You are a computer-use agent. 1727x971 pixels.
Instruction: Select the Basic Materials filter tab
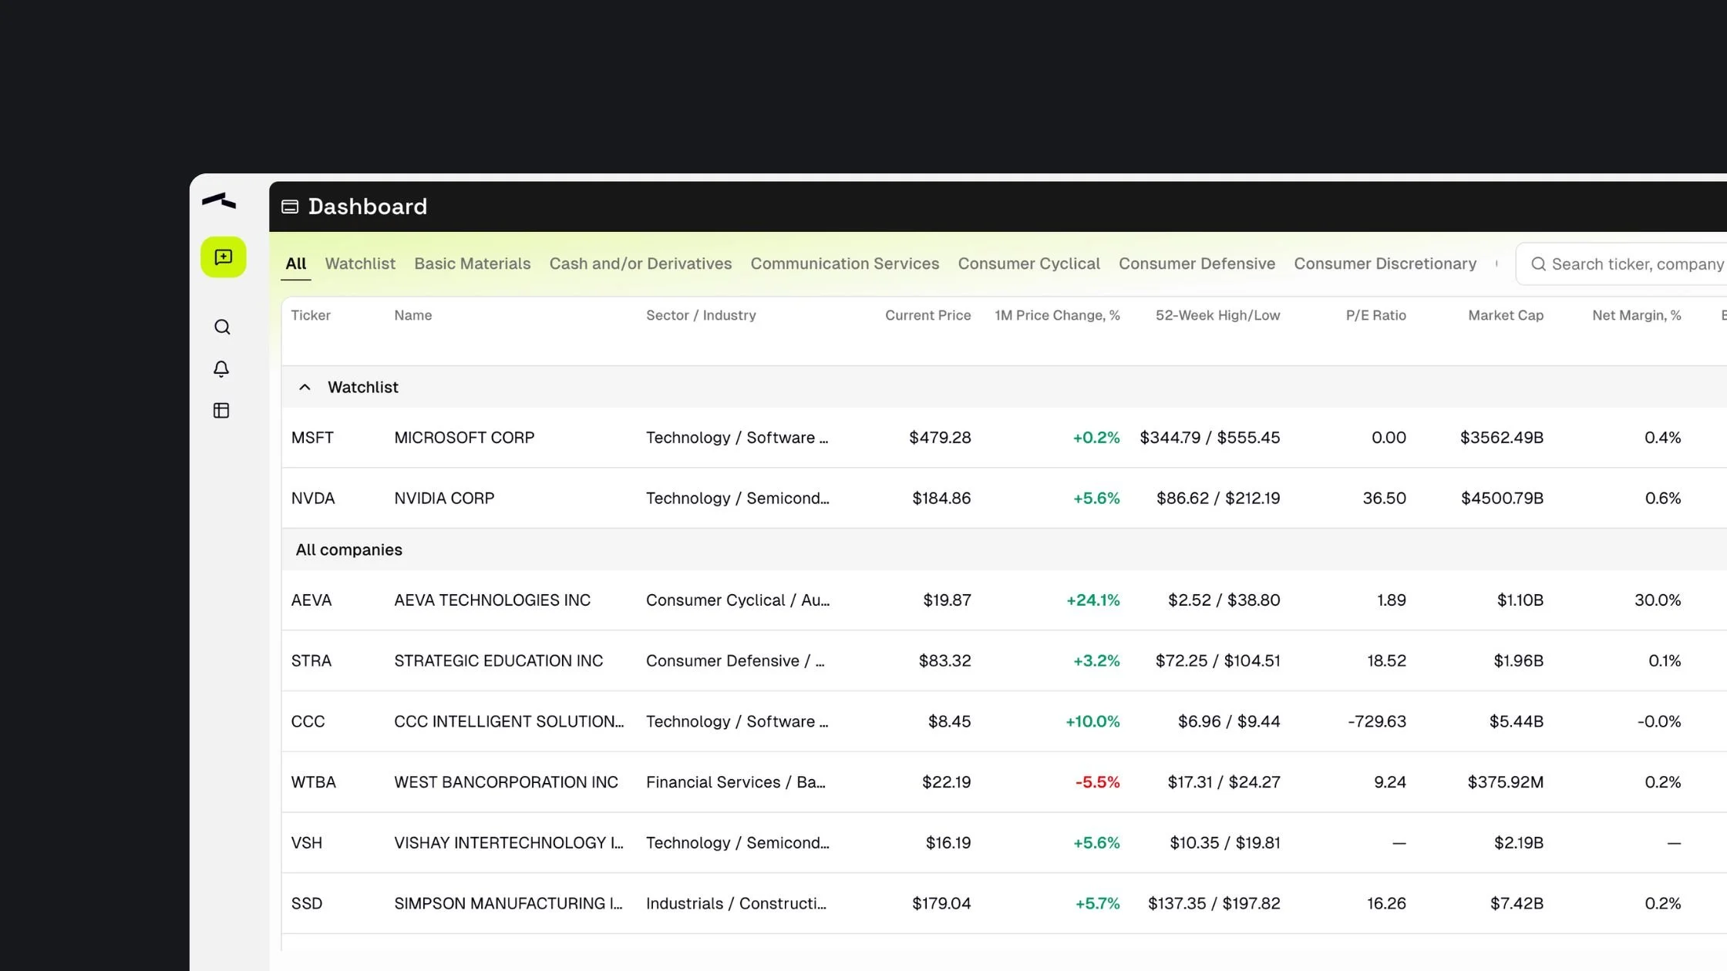472,264
